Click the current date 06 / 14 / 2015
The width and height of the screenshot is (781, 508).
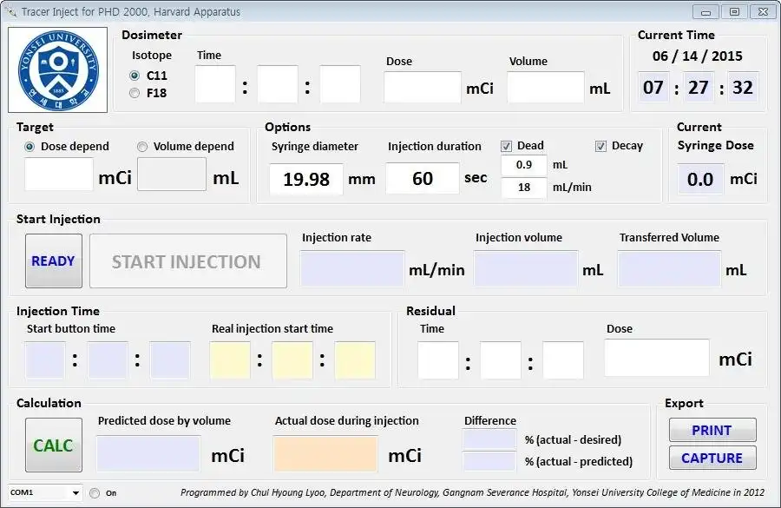[698, 56]
